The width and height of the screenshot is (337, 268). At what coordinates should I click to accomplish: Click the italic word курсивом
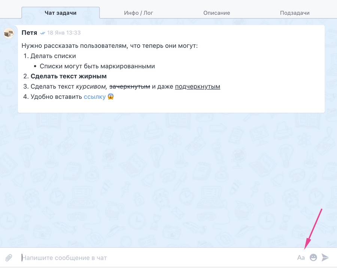pos(91,86)
